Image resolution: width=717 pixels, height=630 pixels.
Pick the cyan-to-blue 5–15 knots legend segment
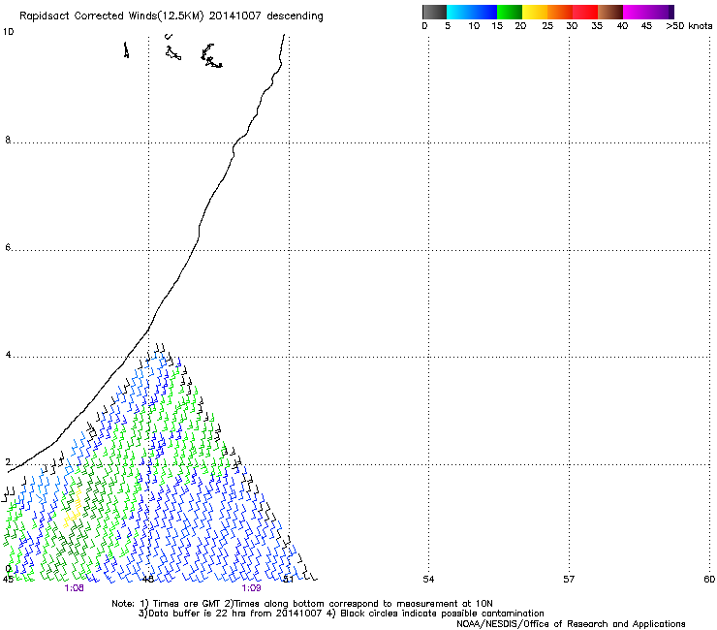(472, 12)
